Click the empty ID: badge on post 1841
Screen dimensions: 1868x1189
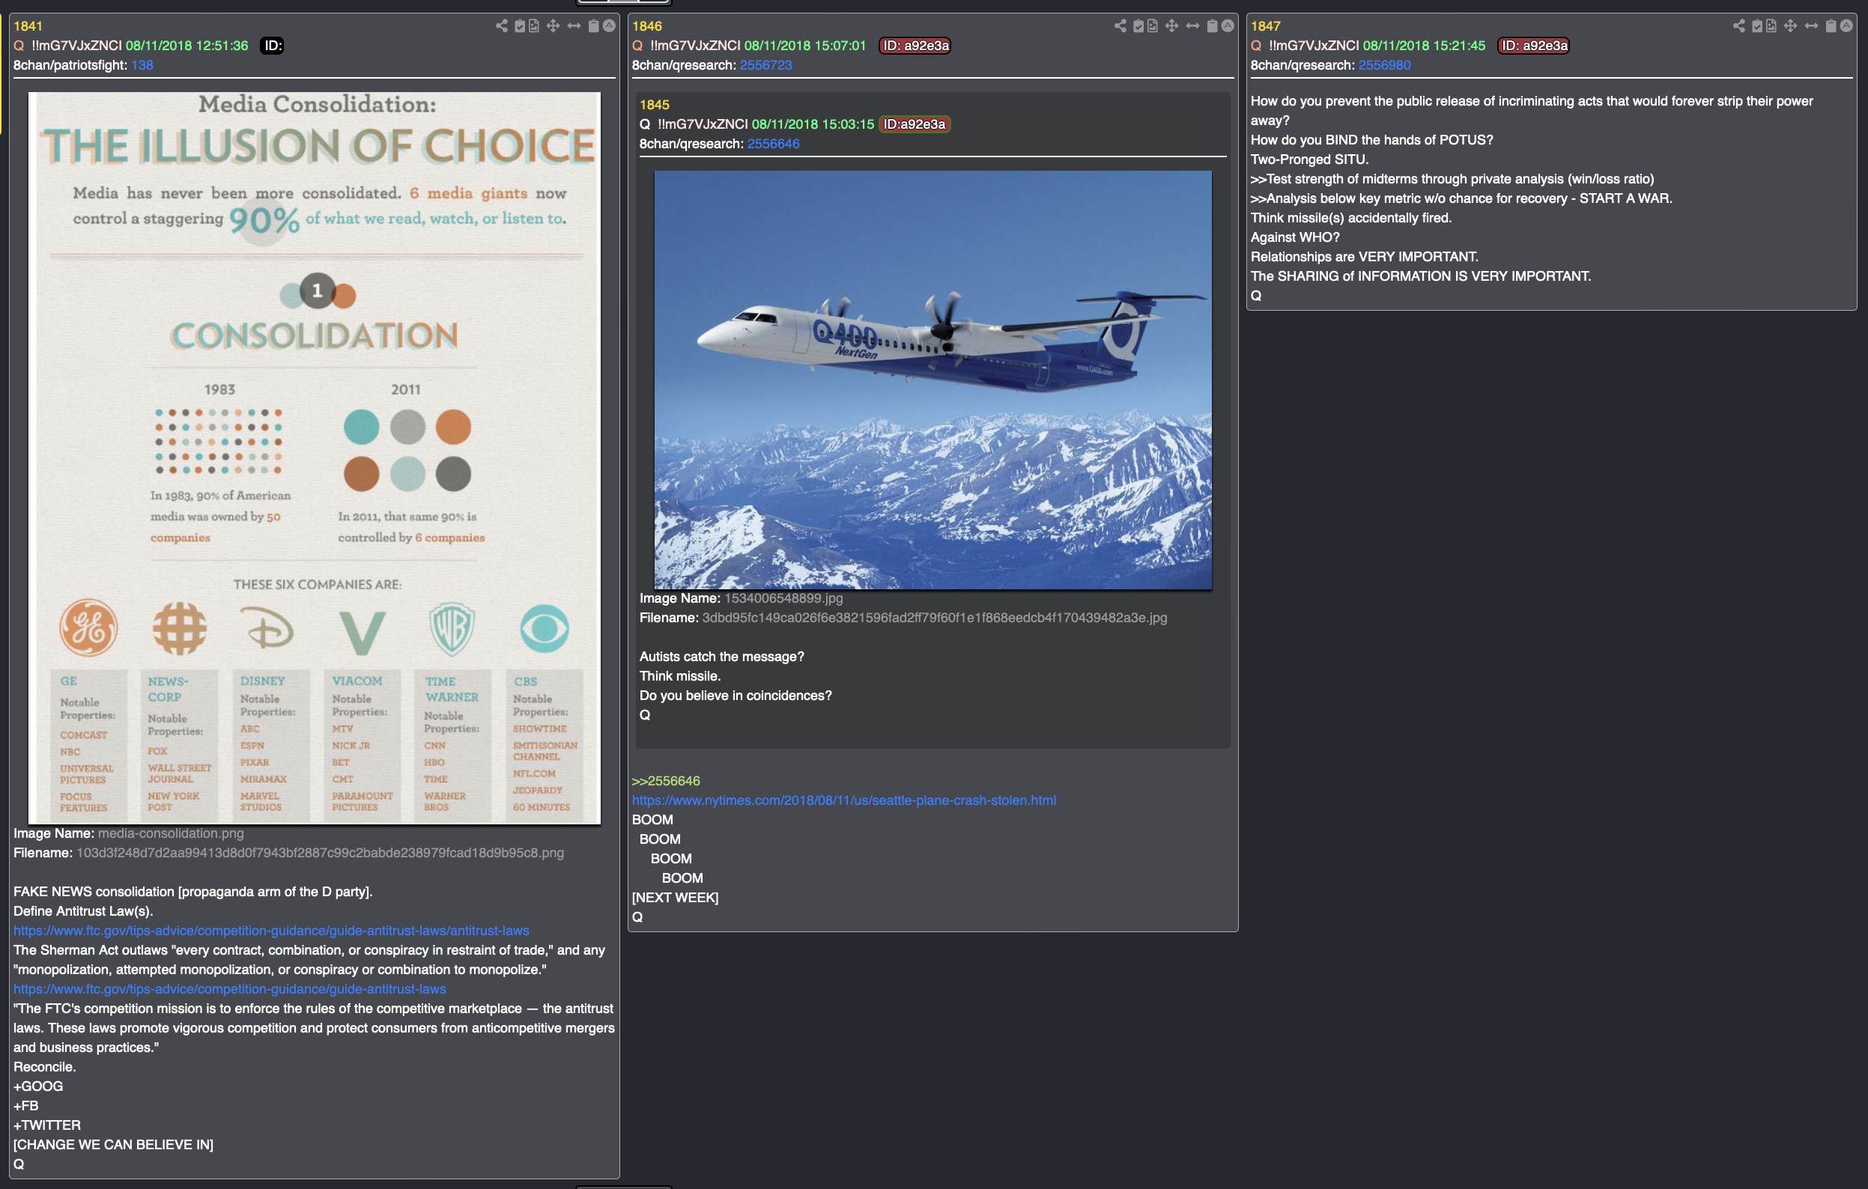pos(273,46)
